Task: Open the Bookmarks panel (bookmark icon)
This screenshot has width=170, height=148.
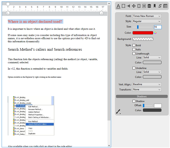Action: pyautogui.click(x=154, y=6)
